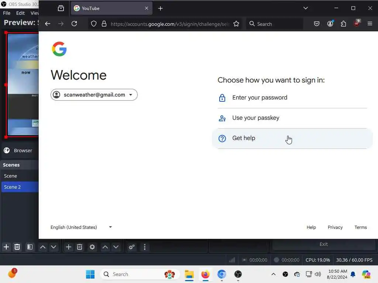This screenshot has height=283, width=378.
Task: Open the Windows Start menu
Action: [90, 274]
